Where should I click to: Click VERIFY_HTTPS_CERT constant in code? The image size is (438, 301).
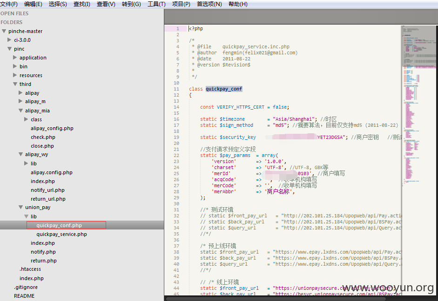pos(241,107)
